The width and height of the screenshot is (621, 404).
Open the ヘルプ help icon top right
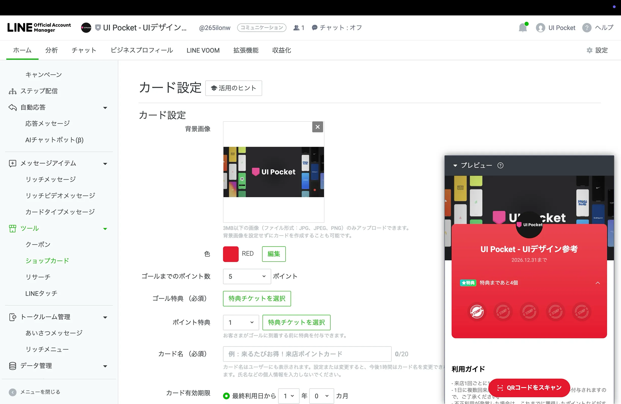(587, 28)
